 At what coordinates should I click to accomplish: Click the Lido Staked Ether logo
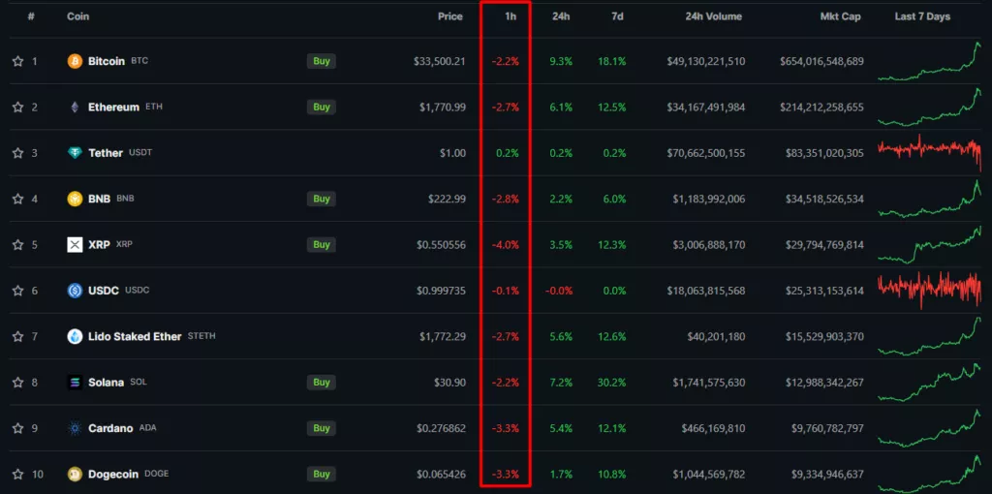75,336
